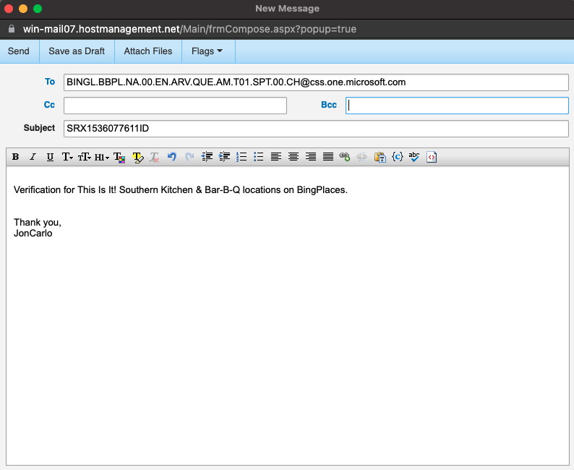
Task: Toggle underline formatting
Action: coord(50,157)
